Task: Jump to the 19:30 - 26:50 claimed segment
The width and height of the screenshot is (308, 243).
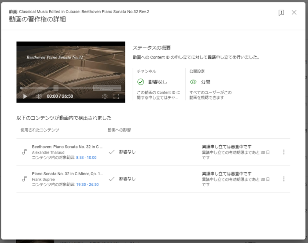Action: (87, 184)
